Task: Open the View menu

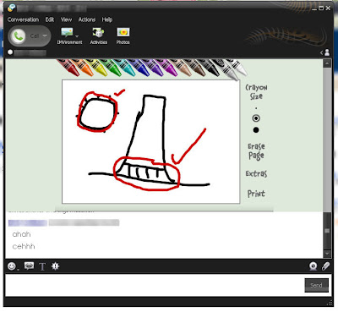Action: pos(66,19)
